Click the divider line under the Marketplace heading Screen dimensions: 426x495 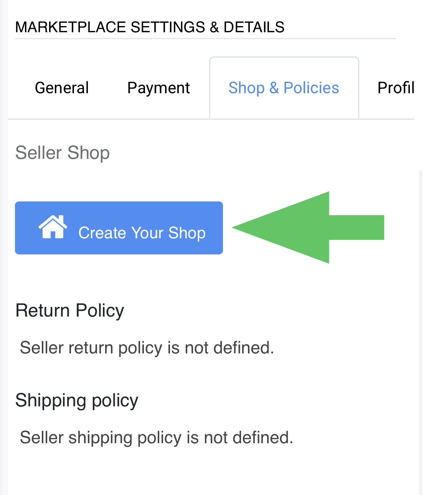(x=205, y=39)
